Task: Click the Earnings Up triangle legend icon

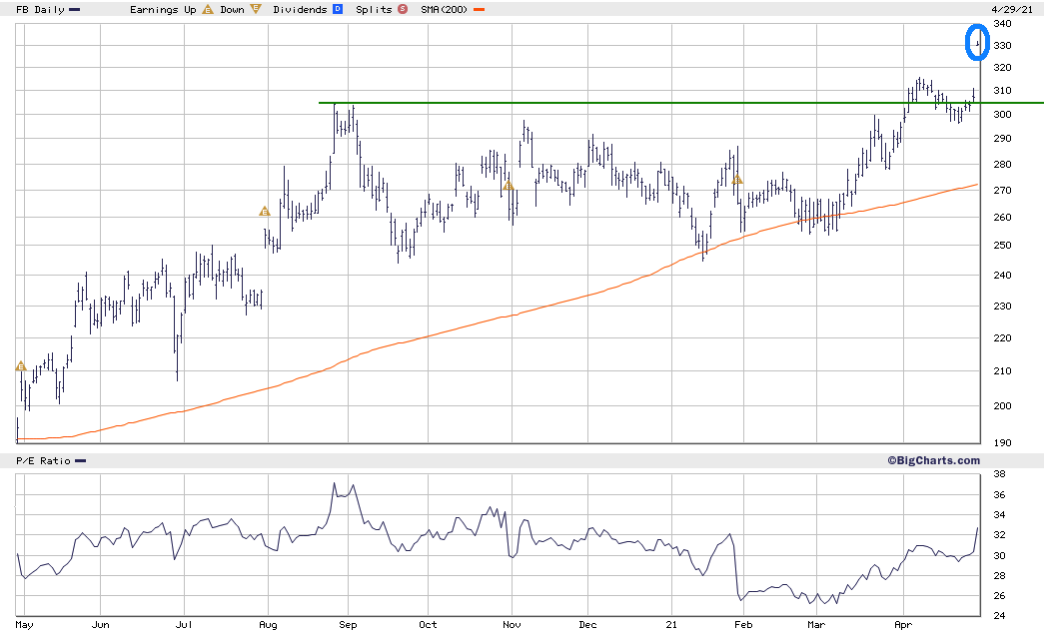Action: [207, 10]
